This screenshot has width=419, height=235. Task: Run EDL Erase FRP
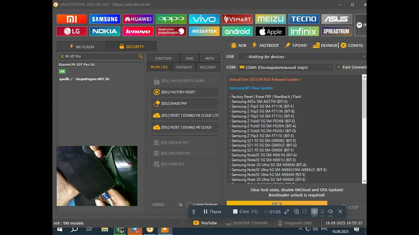[x=185, y=103]
